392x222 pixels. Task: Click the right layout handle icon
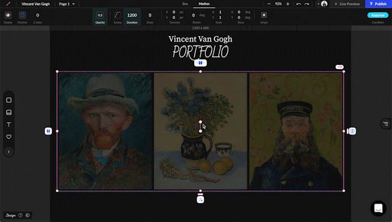click(x=352, y=131)
